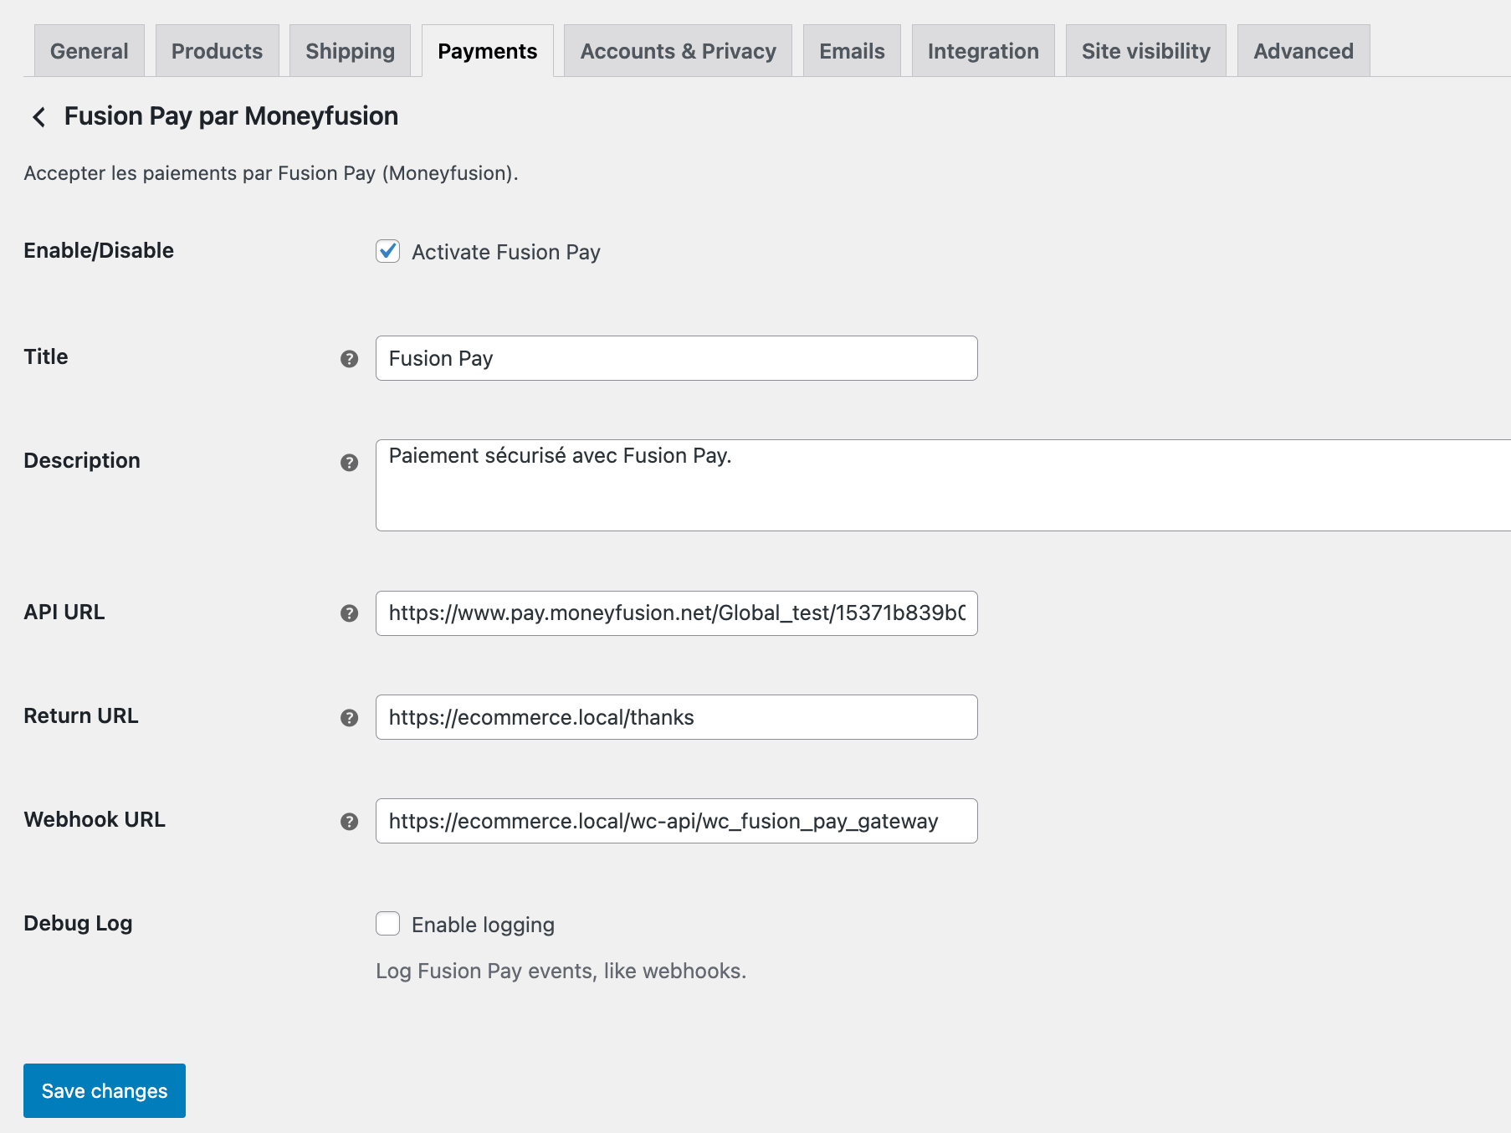
Task: Click inside the Title input field
Action: point(675,358)
